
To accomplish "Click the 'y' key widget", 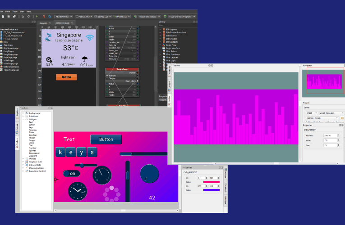I will (82, 152).
